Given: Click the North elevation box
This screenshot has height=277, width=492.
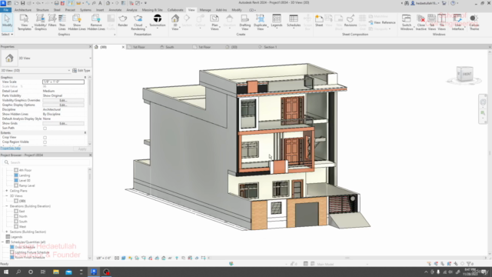Looking at the screenshot, I should click(x=16, y=216).
